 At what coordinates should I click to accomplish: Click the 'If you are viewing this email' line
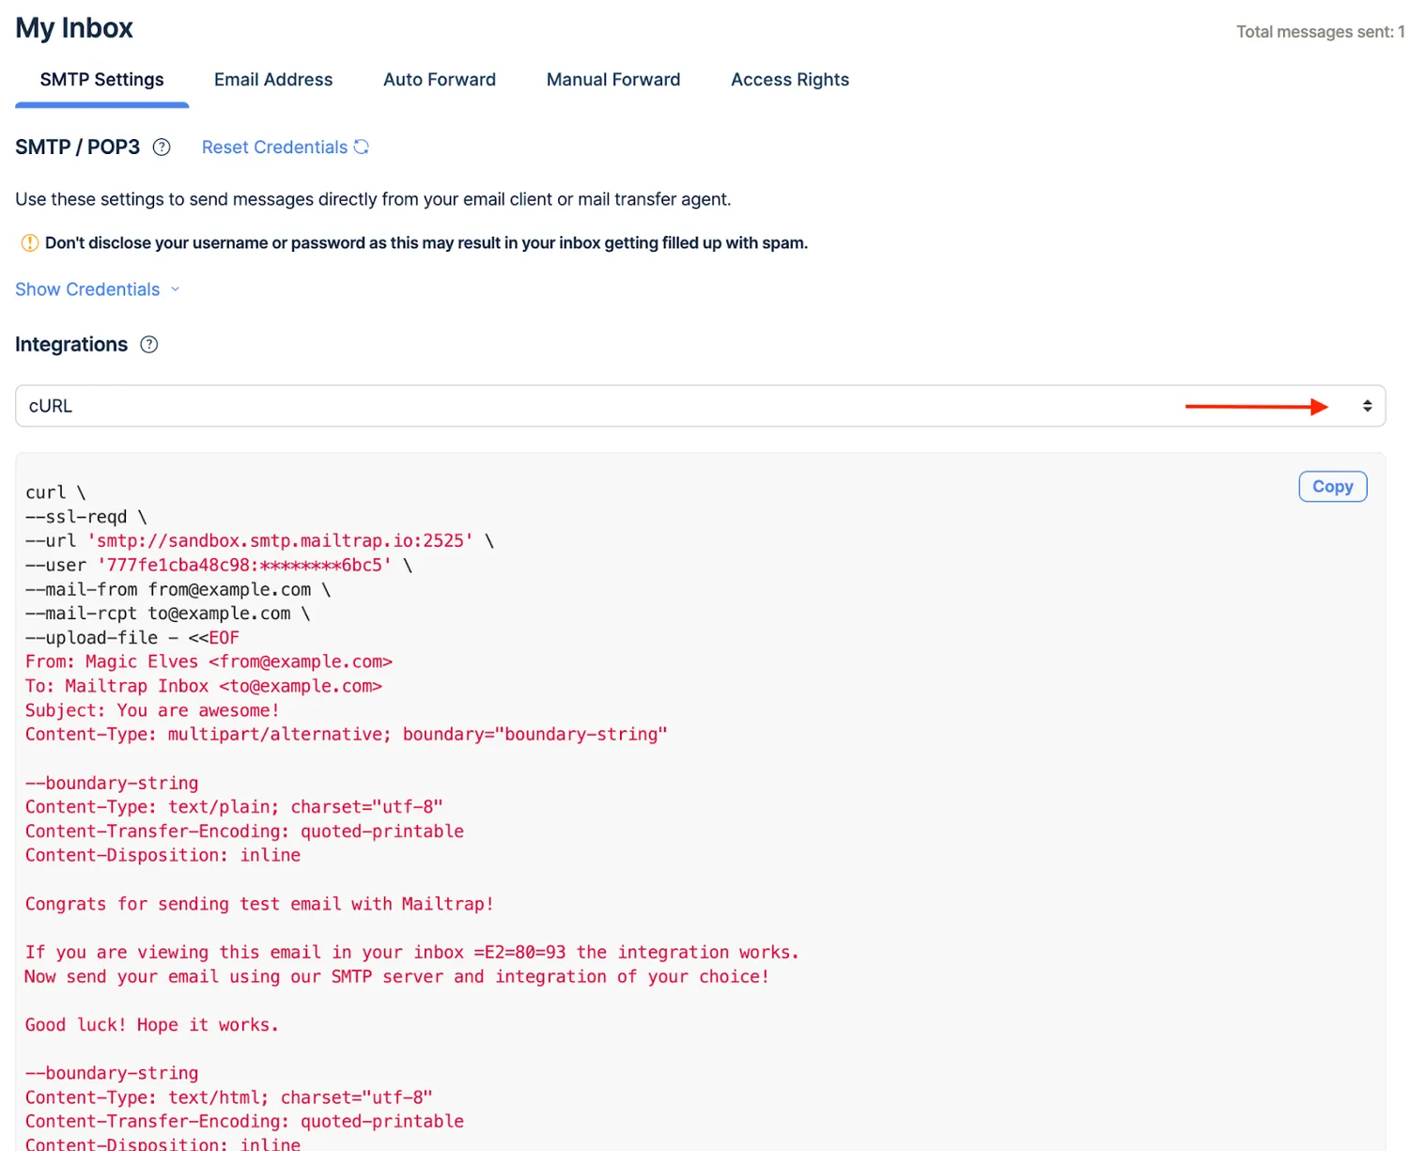[412, 953]
